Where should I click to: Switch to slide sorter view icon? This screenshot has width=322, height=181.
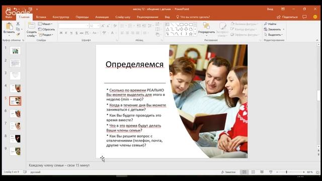[253, 172]
